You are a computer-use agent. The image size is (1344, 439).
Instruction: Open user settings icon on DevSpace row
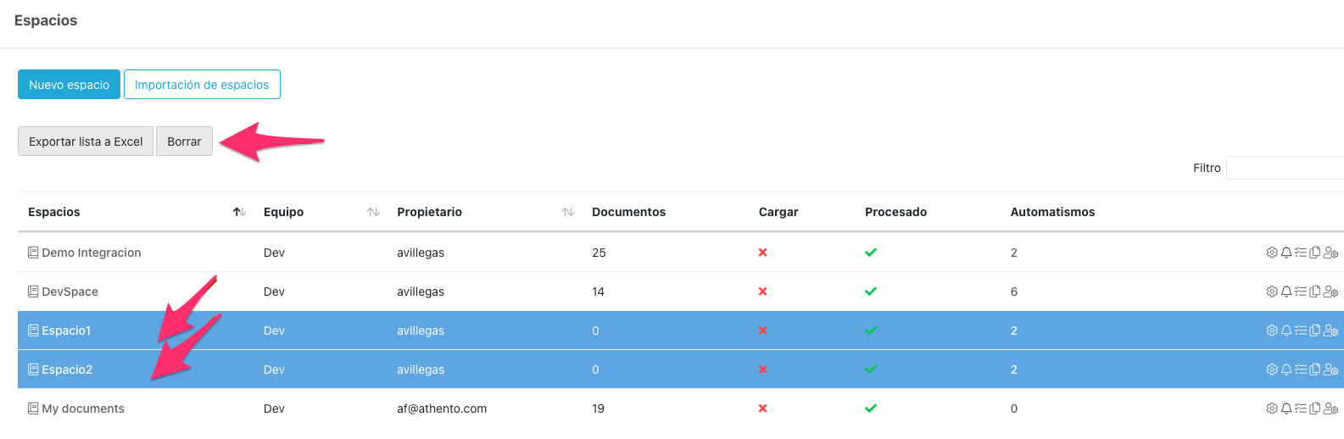coord(1330,292)
